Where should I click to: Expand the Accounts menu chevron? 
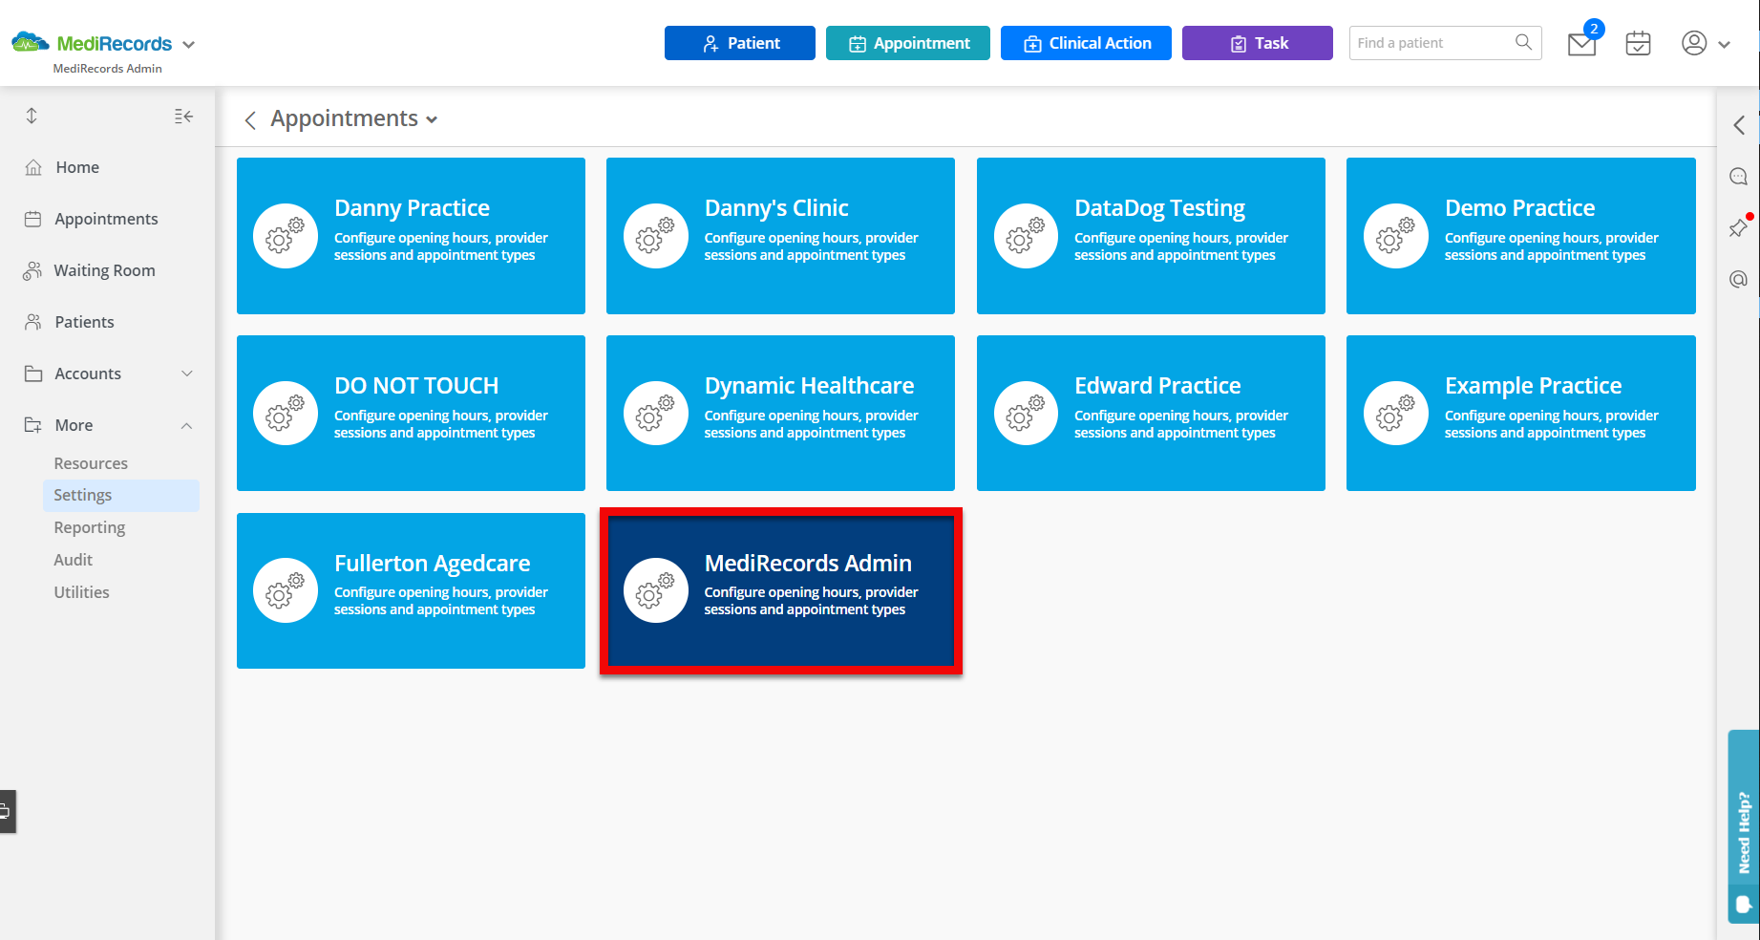(187, 374)
